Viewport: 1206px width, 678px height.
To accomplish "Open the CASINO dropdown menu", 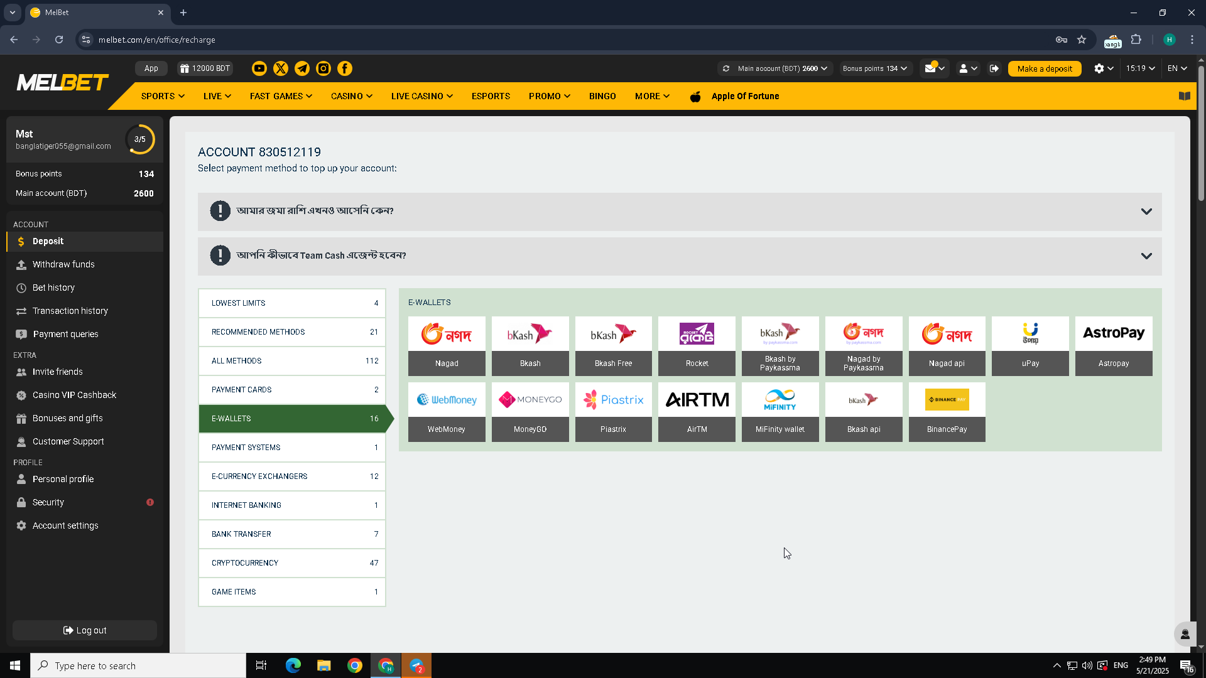I will click(x=352, y=96).
